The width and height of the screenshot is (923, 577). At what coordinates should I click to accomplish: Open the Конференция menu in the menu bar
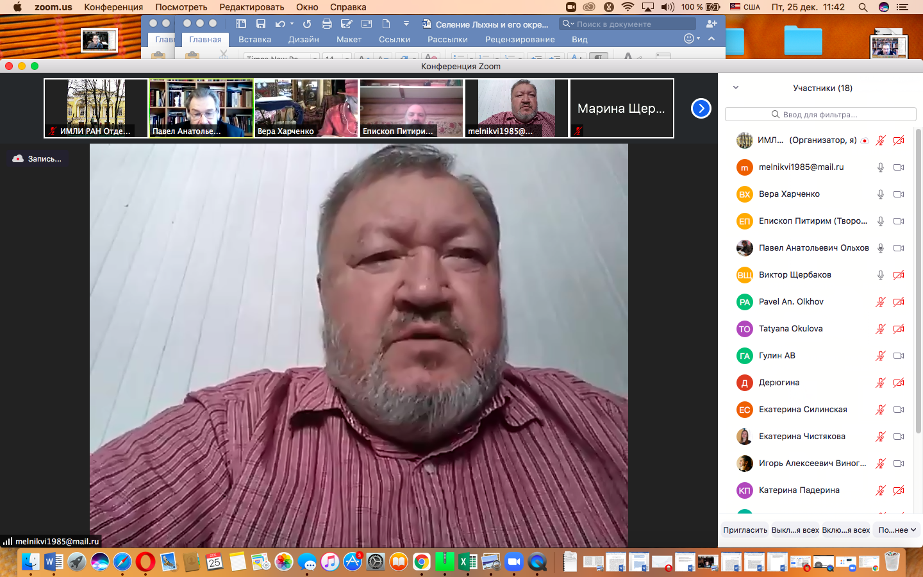(113, 7)
